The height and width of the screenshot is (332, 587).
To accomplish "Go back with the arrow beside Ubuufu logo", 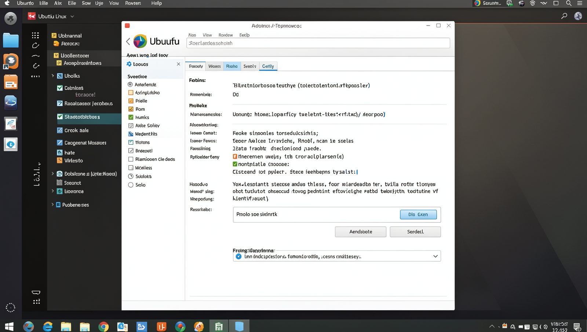I will pyautogui.click(x=128, y=41).
